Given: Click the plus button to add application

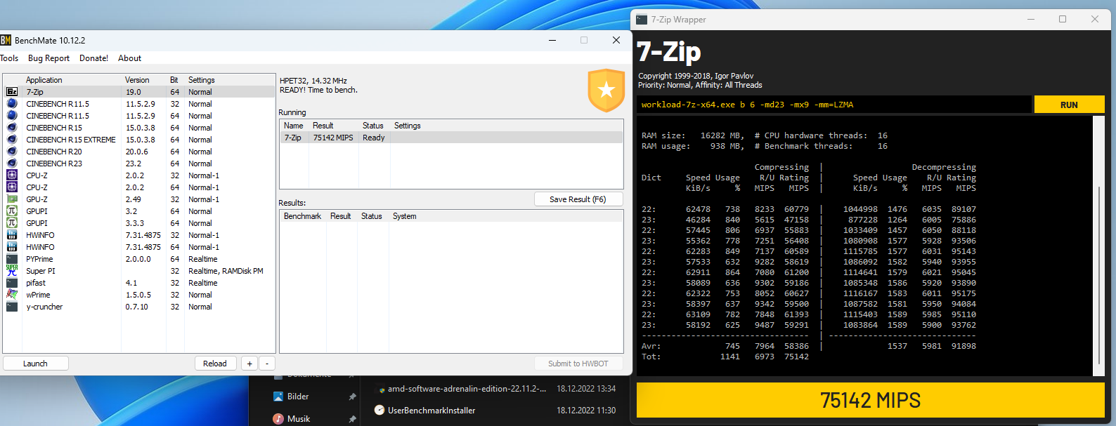Looking at the screenshot, I should [249, 364].
